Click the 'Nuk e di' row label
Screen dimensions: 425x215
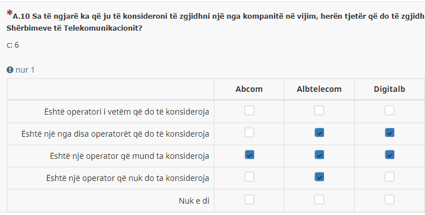point(194,201)
